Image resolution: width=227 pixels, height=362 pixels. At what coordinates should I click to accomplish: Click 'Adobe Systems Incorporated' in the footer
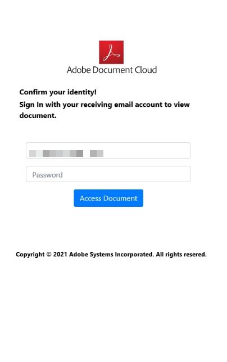pos(111,255)
